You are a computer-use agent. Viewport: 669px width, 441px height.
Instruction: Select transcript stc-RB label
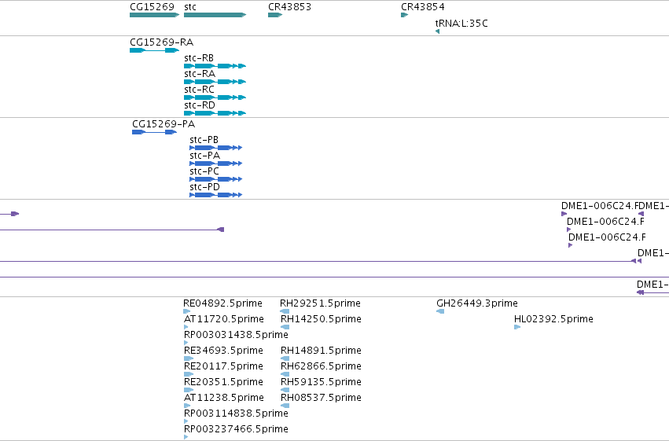click(199, 58)
